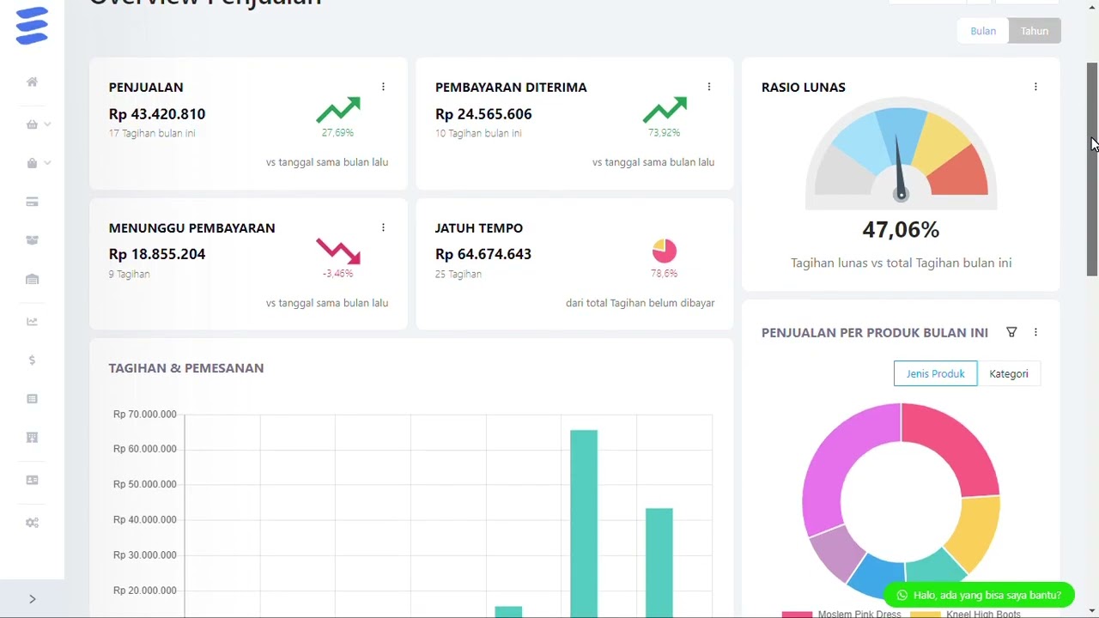1099x618 pixels.
Task: Click the -3,46% change figure
Action: (337, 274)
